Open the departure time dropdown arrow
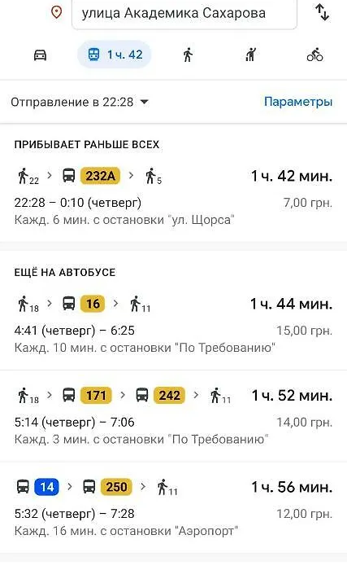The width and height of the screenshot is (347, 570). [x=145, y=102]
